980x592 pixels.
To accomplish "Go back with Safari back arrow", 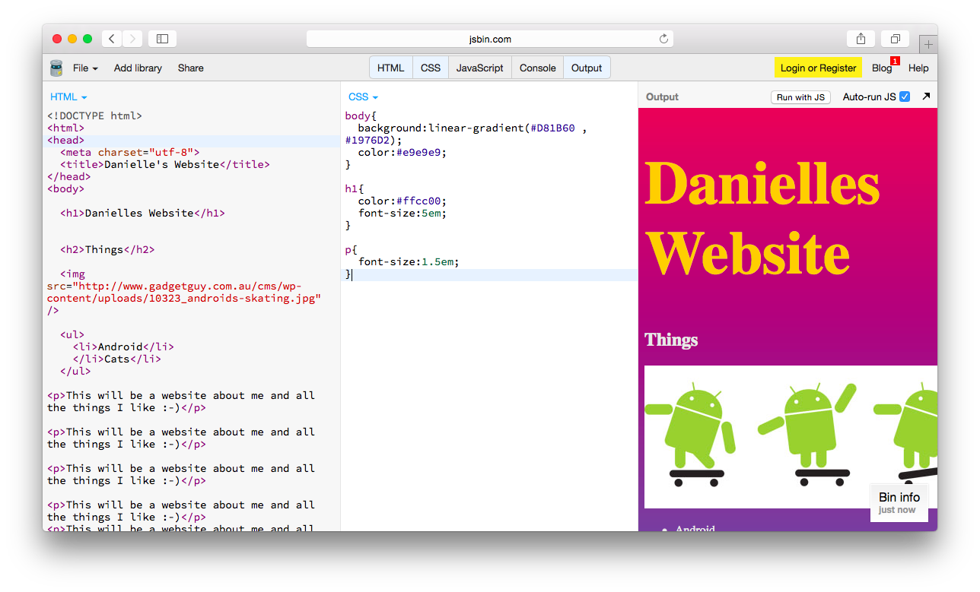I will click(x=112, y=39).
